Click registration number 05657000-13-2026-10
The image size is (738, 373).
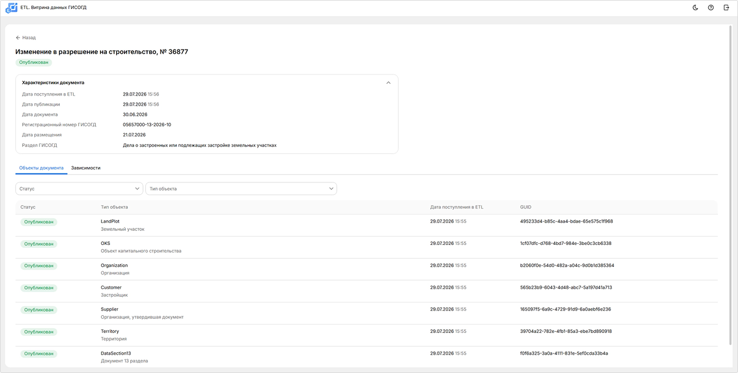[147, 125]
